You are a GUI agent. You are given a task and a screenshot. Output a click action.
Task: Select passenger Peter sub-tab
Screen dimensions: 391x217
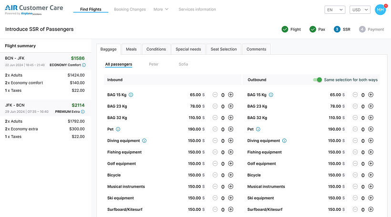point(154,64)
